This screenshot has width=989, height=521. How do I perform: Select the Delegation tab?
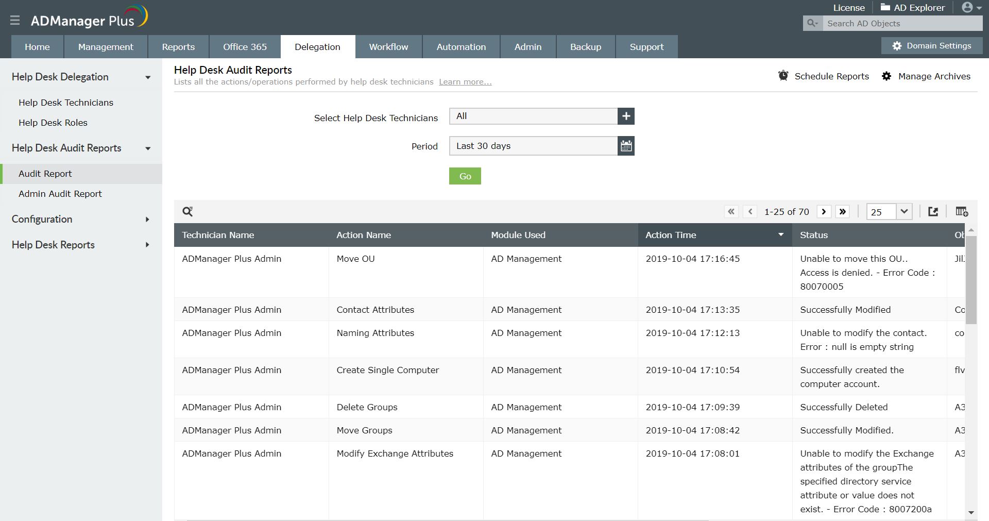click(x=318, y=47)
